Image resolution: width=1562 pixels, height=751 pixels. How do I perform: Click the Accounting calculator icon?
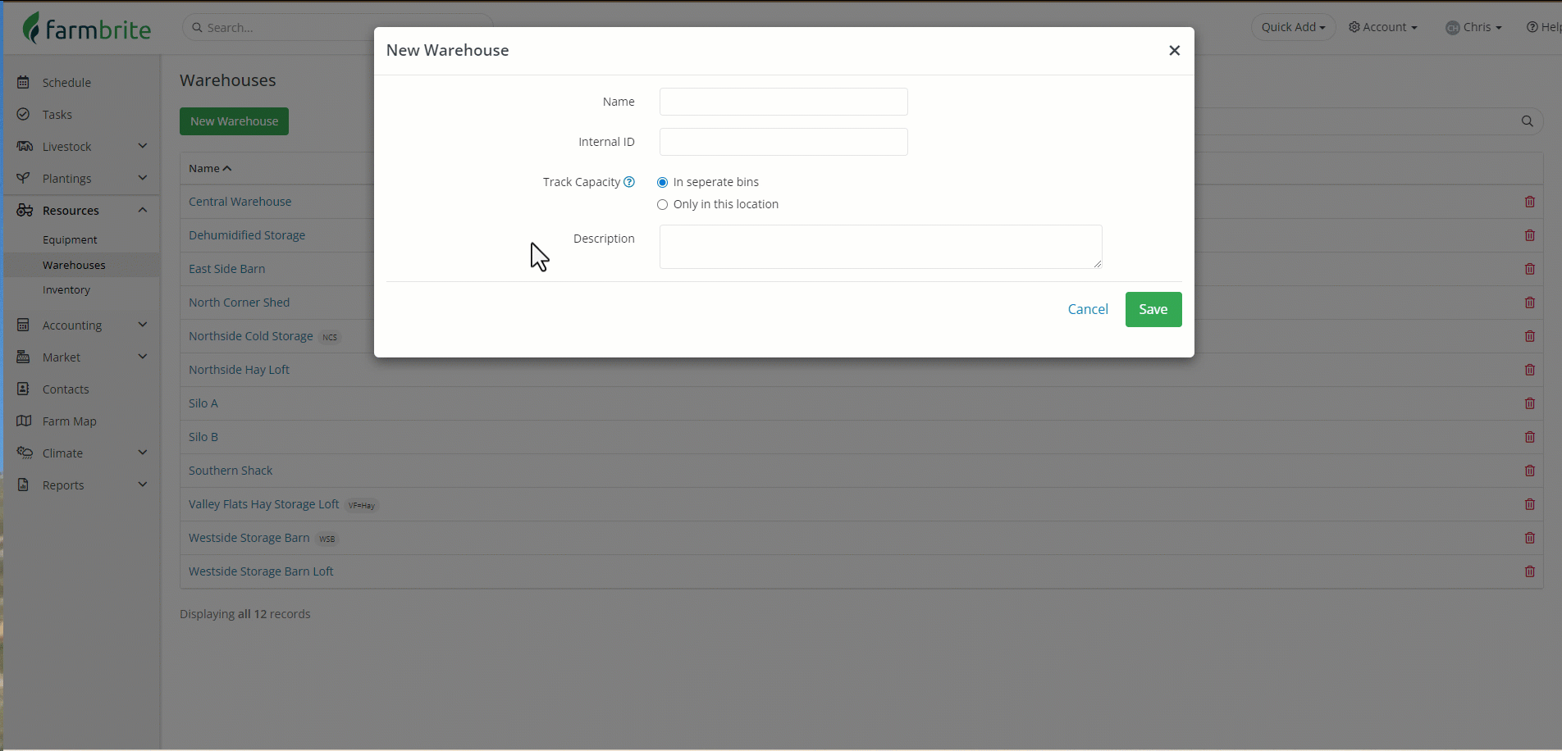click(x=24, y=325)
